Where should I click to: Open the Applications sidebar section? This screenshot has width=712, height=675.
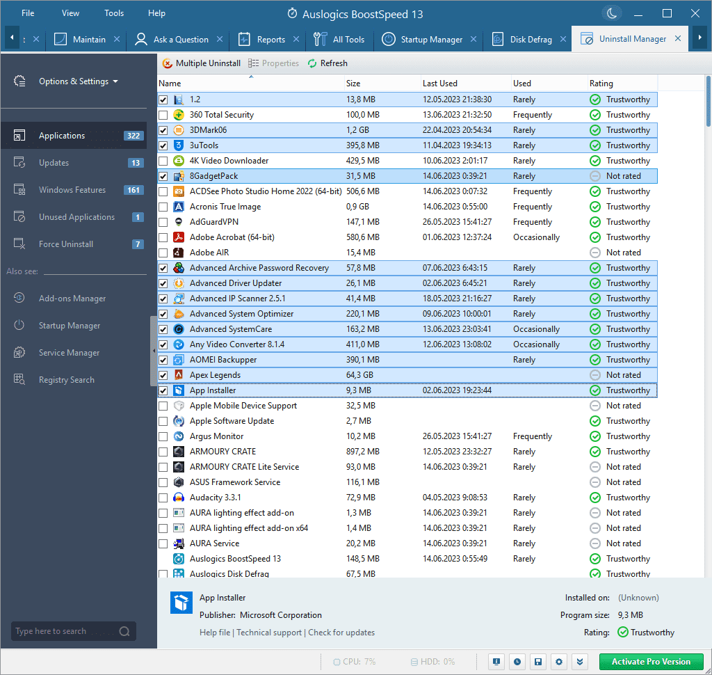point(74,136)
